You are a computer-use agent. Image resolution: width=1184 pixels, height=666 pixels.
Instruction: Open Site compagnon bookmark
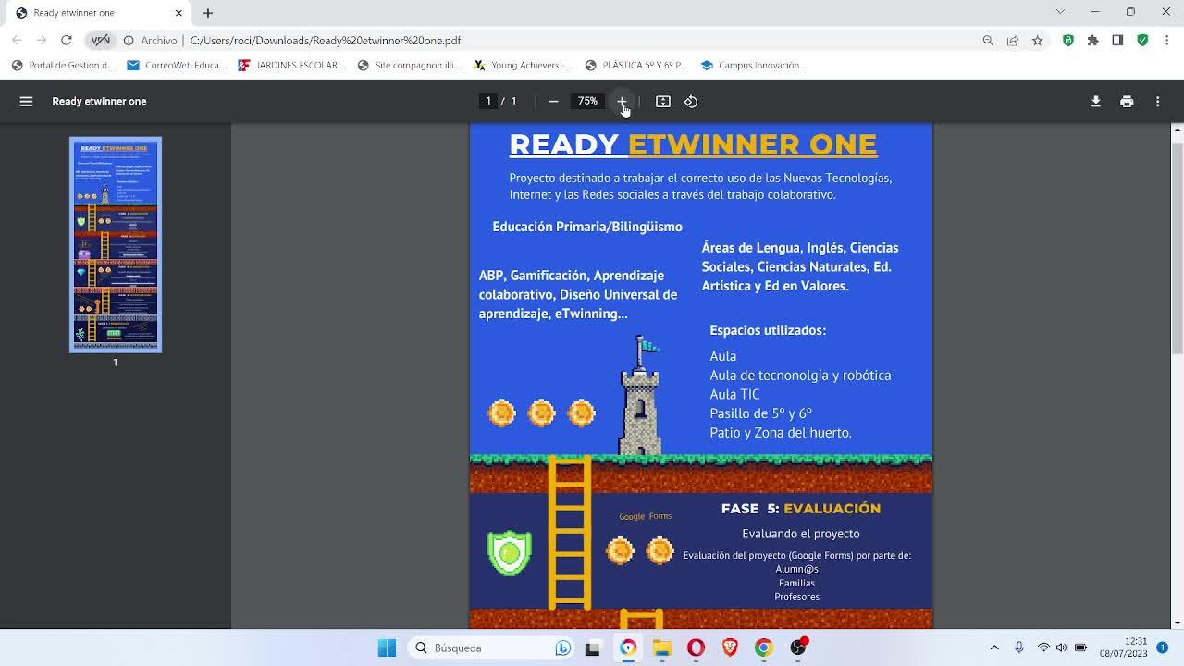(x=409, y=66)
